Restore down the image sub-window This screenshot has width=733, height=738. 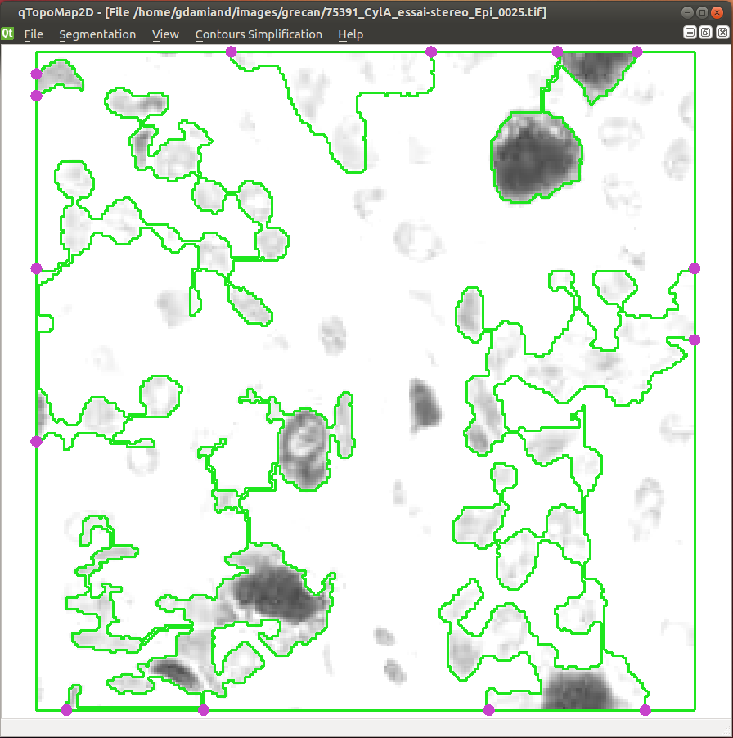pos(705,32)
